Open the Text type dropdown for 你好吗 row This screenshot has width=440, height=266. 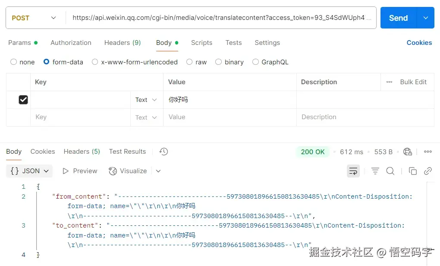tap(146, 99)
